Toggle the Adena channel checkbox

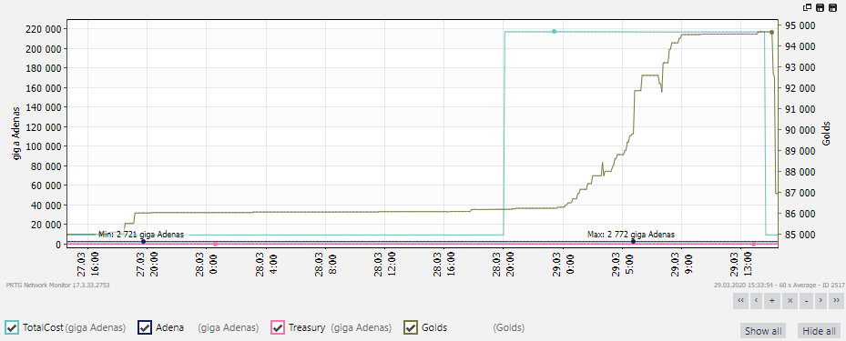[x=145, y=327]
